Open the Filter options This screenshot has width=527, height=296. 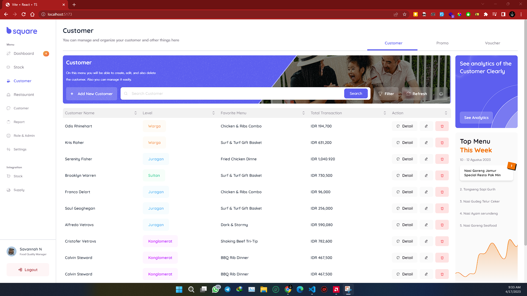[x=386, y=93]
